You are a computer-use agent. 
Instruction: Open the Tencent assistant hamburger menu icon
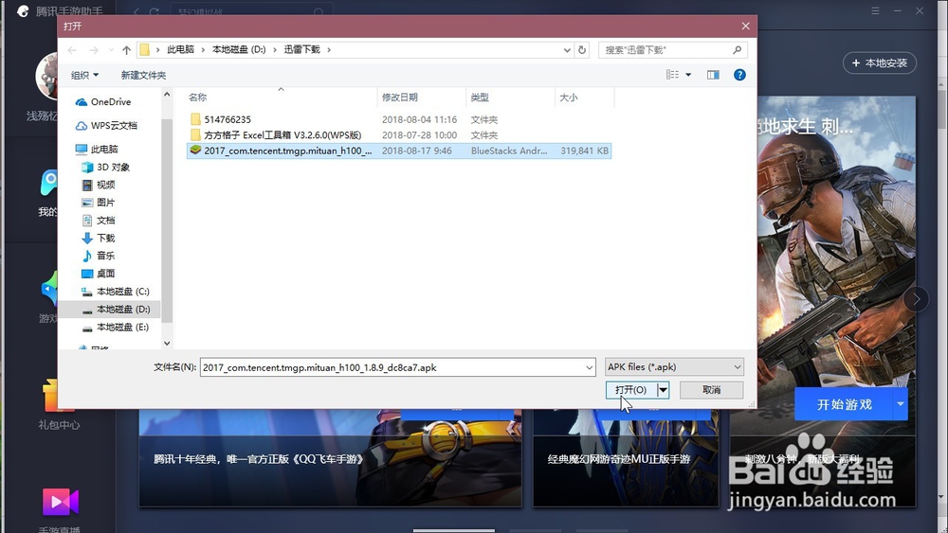tap(875, 11)
